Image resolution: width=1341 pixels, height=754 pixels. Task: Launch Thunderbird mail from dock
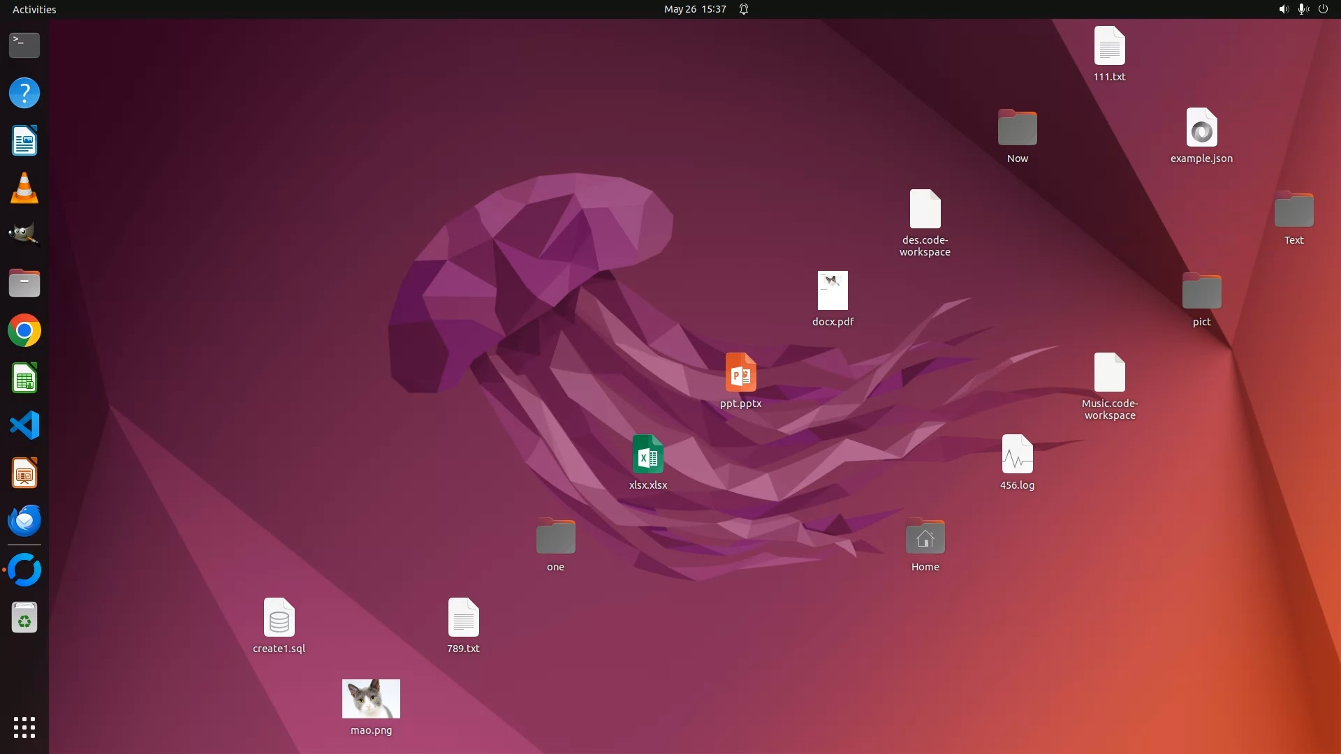(24, 521)
